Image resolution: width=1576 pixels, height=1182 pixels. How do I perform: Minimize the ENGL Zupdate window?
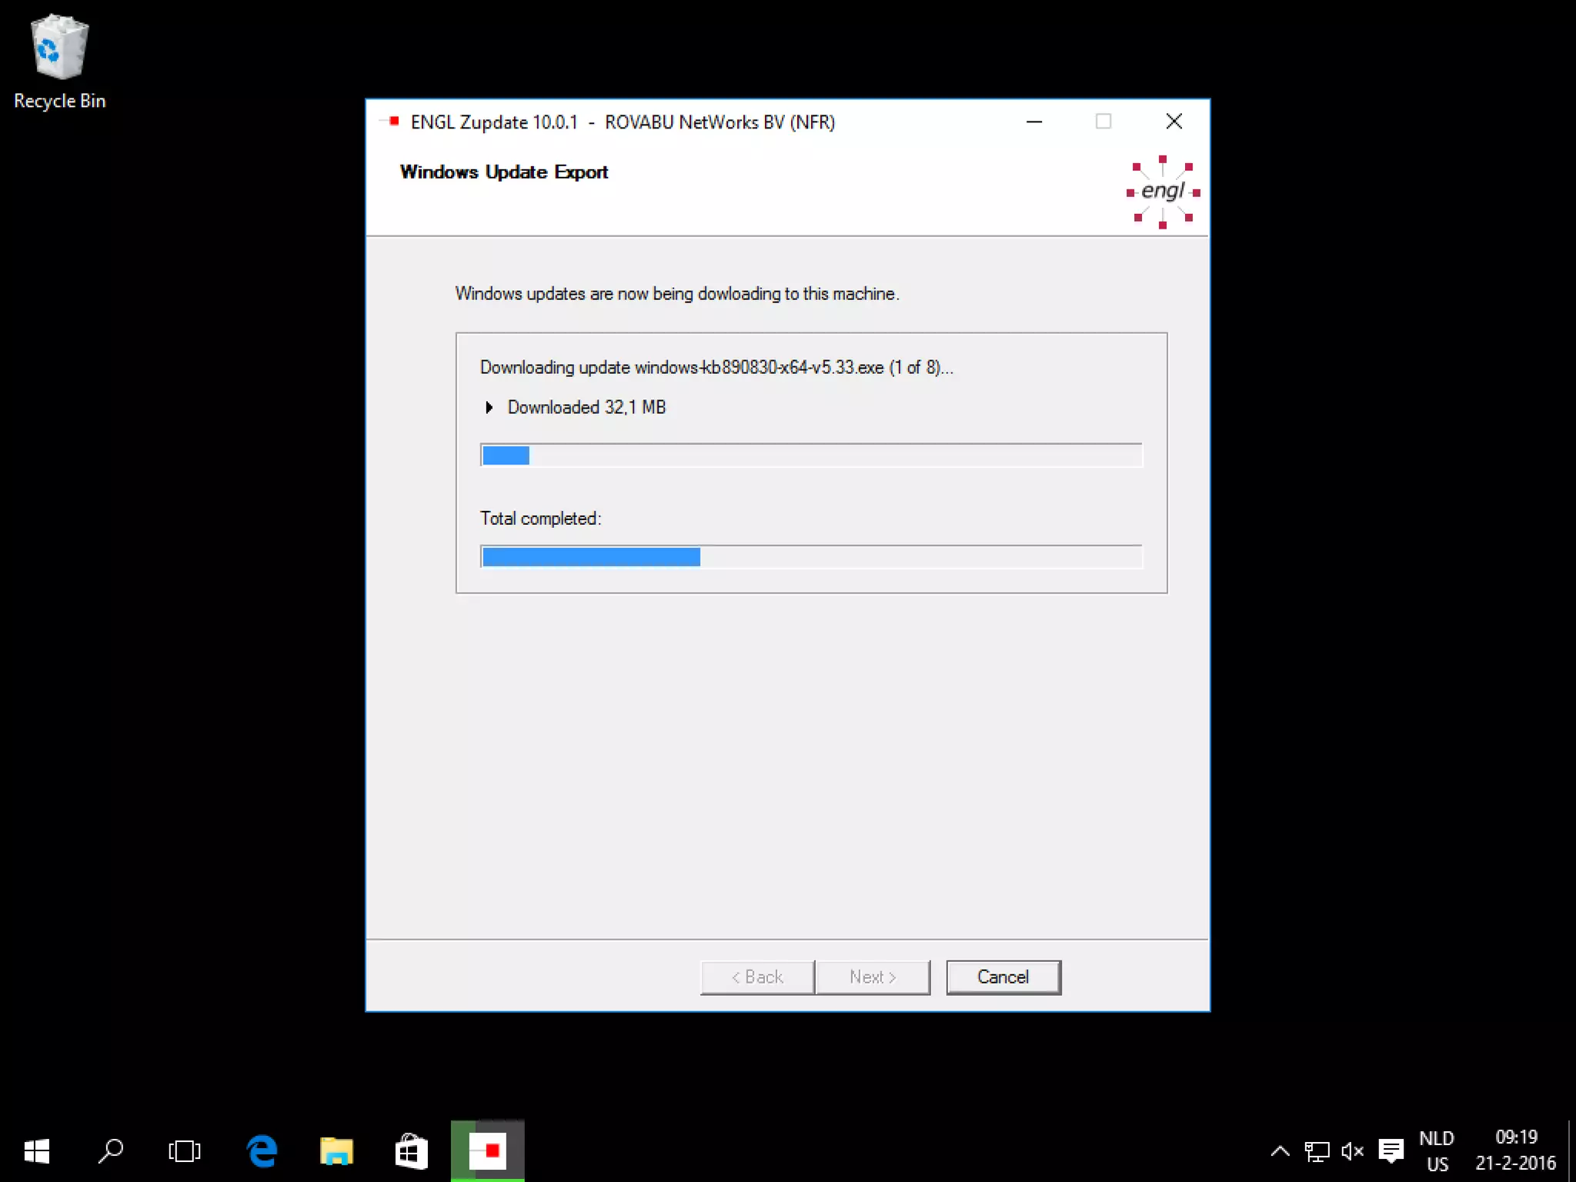(x=1034, y=122)
